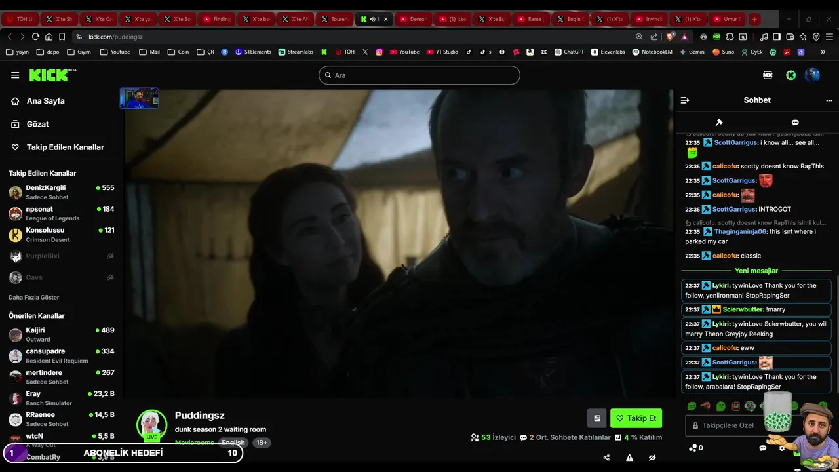The width and height of the screenshot is (839, 472).
Task: Open YT Studio bookmark
Action: pos(442,52)
